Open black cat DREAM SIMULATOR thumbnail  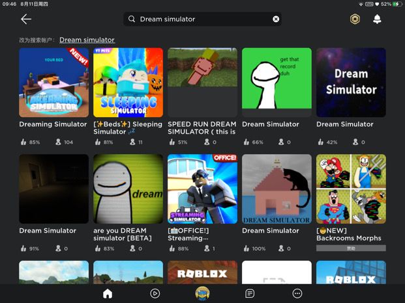pos(277,189)
